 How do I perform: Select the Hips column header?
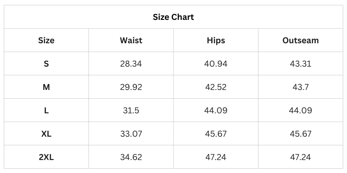pyautogui.click(x=216, y=41)
